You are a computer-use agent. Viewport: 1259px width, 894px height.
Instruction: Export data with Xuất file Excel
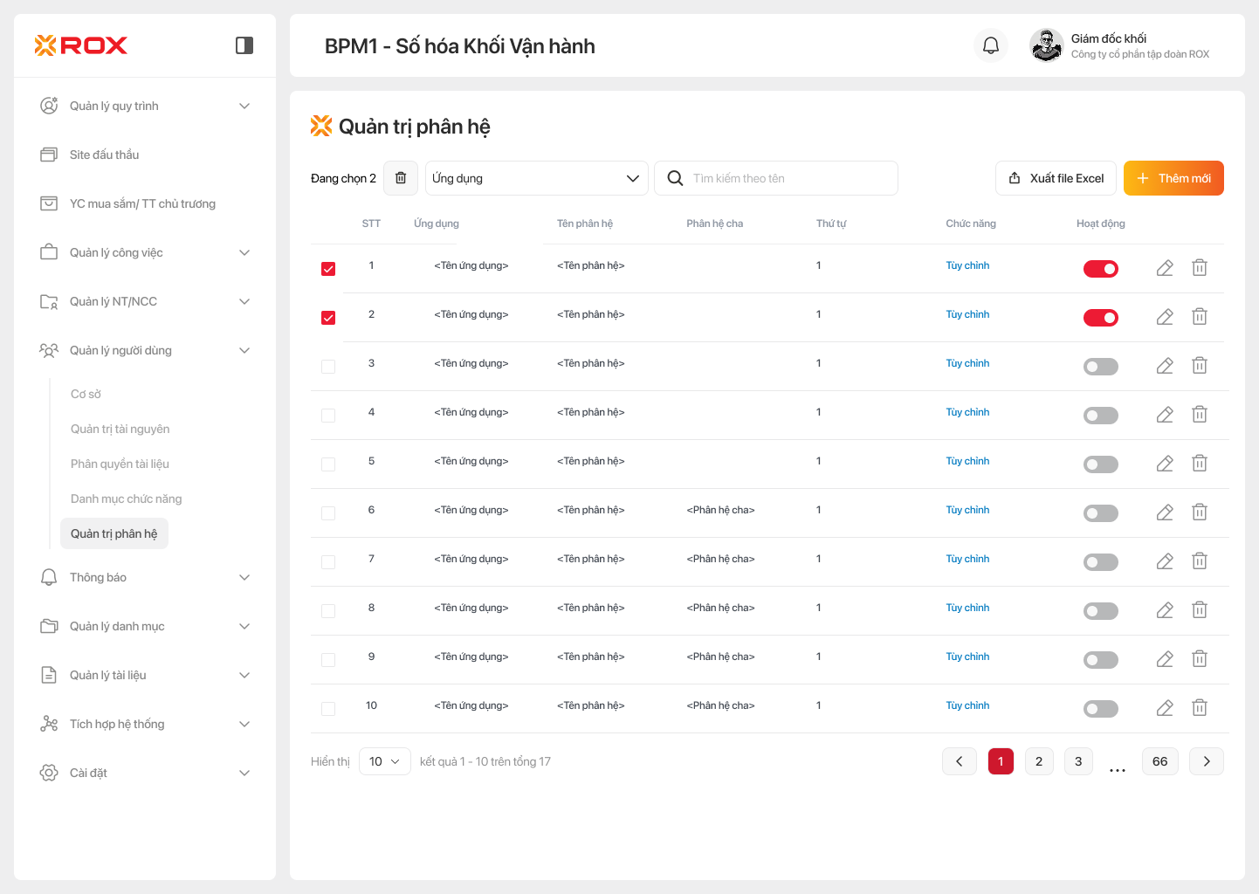1056,178
